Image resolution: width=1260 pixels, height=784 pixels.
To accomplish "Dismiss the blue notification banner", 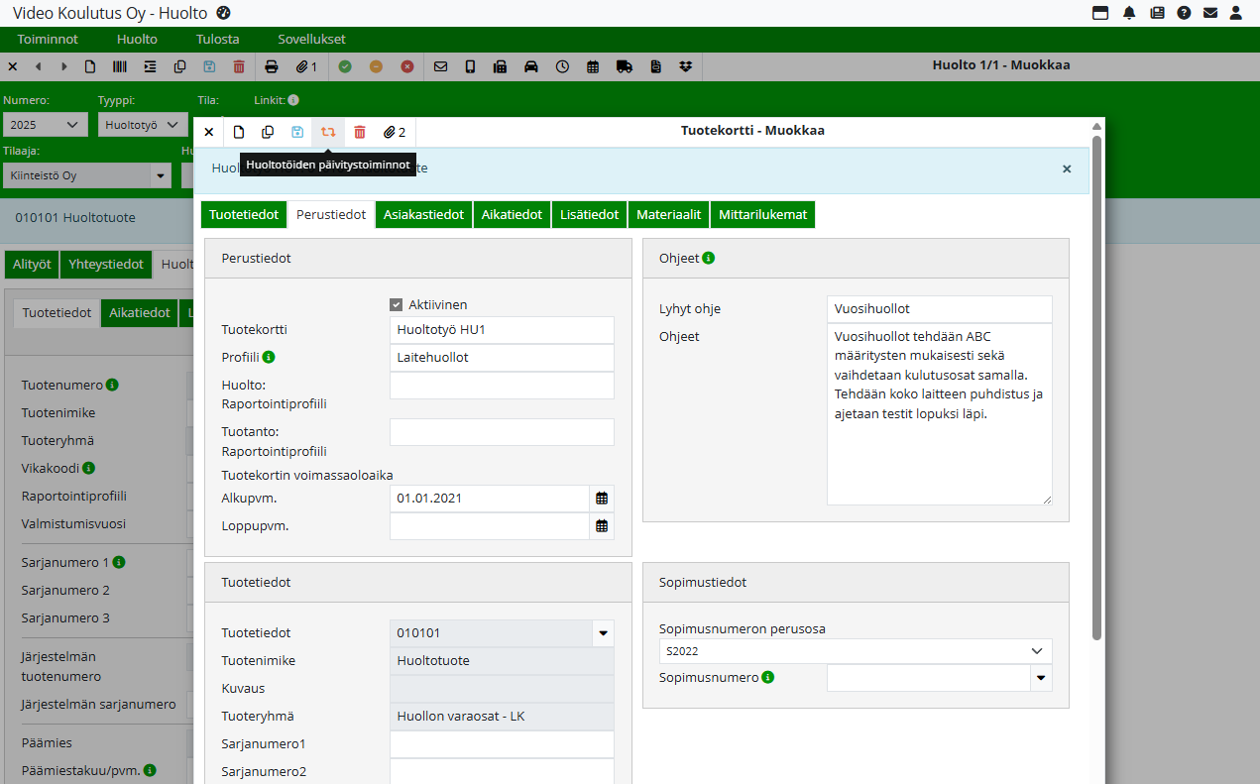I will coord(1067,169).
